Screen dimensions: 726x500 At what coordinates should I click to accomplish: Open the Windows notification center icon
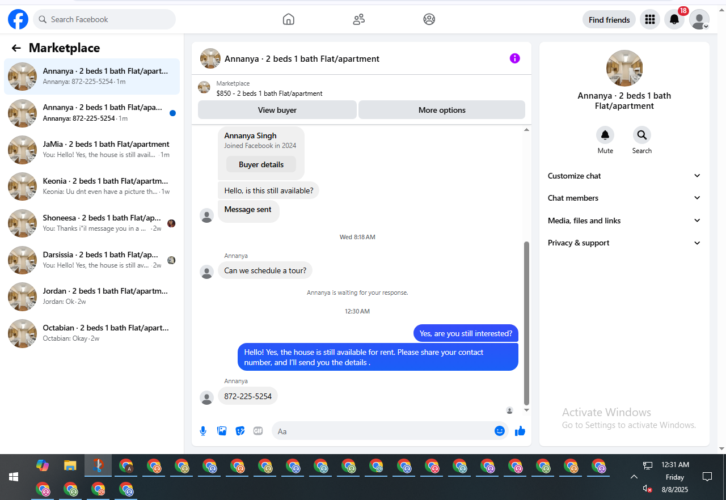pyautogui.click(x=707, y=477)
